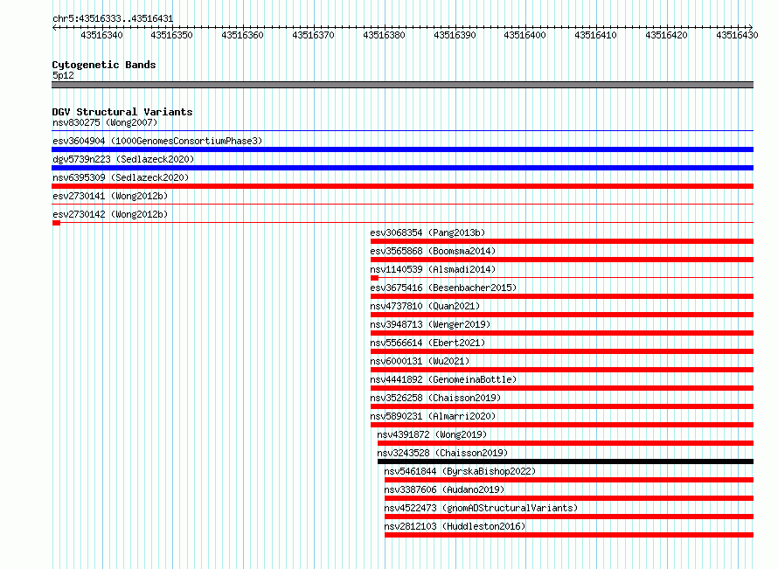Open esv3604904 (1000GenomesConsortiumPhase3) variant
The image size is (778, 569).
pyautogui.click(x=157, y=141)
